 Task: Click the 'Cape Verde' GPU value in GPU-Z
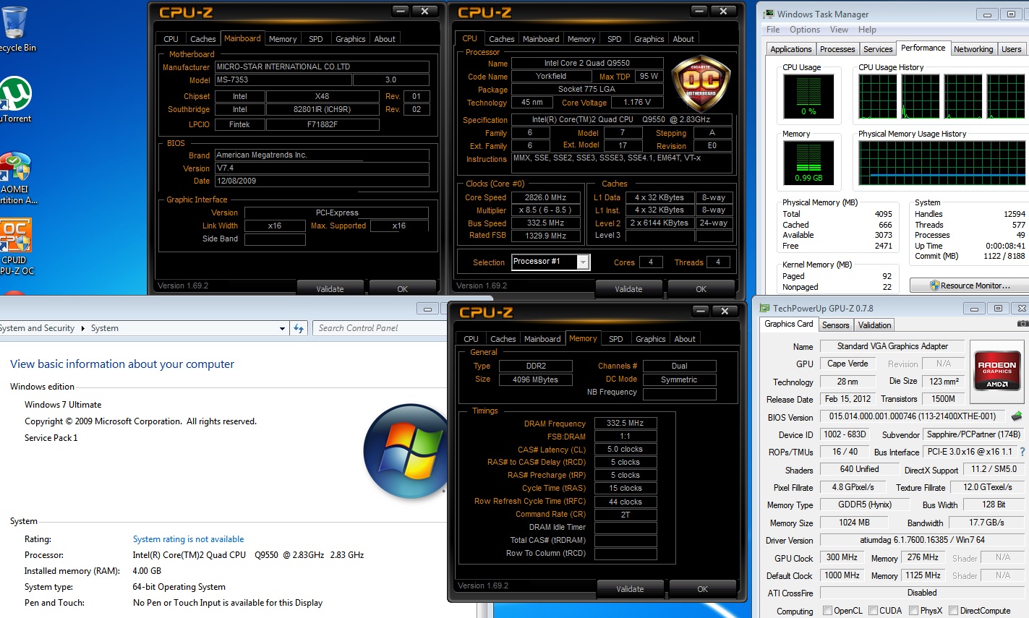(x=847, y=364)
